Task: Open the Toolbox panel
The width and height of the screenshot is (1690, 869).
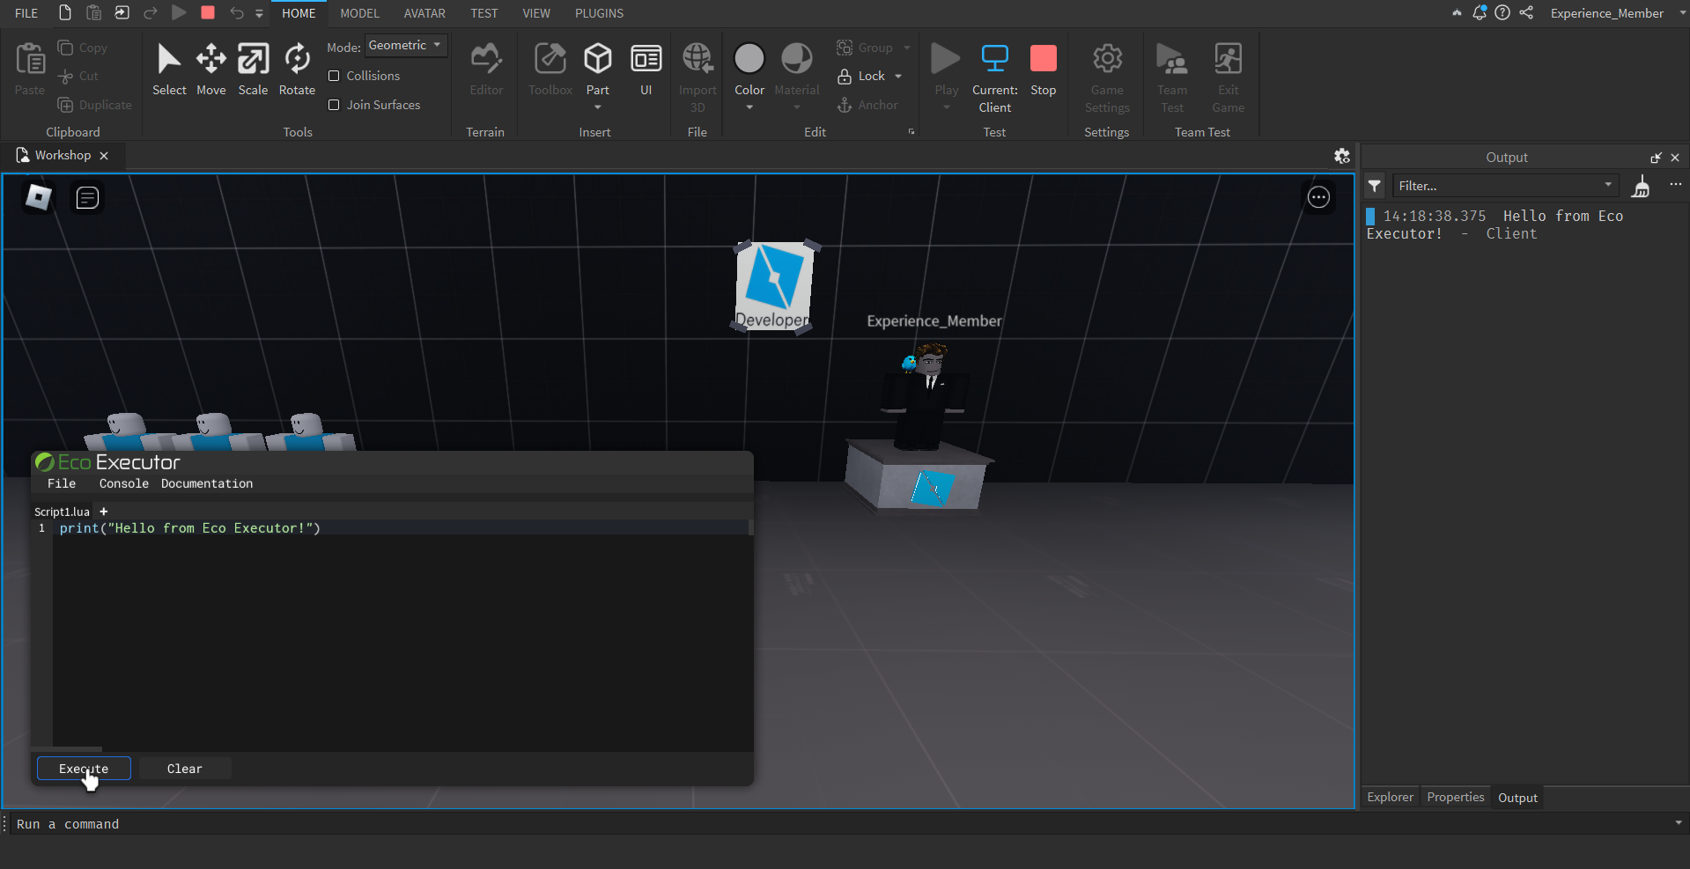Action: click(x=550, y=70)
